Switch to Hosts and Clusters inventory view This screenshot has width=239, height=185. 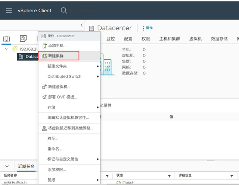[6, 39]
